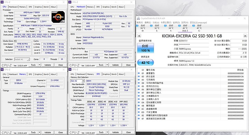The image size is (249, 135).
Task: Click Close button in CPU-Z Mainboard window
Action: (x=128, y=65)
